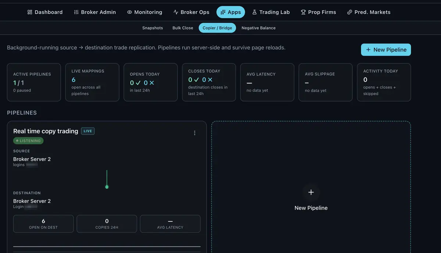Click the sparkle icon on the Apps tab
The image size is (441, 253).
coord(223,12)
